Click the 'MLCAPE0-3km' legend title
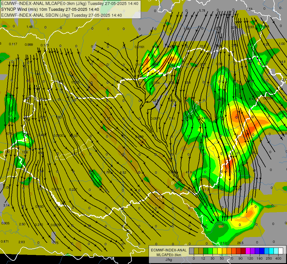Screen dimensions: 287x264 169,255
